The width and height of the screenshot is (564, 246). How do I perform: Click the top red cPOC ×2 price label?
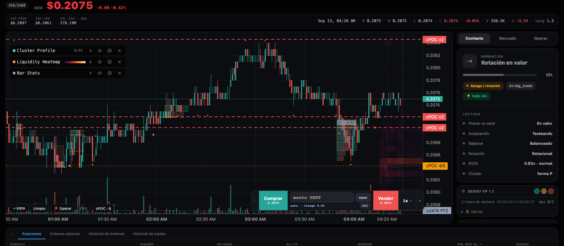(435, 40)
